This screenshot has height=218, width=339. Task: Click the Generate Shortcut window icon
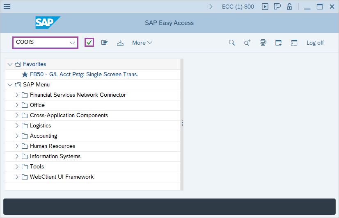(x=294, y=43)
